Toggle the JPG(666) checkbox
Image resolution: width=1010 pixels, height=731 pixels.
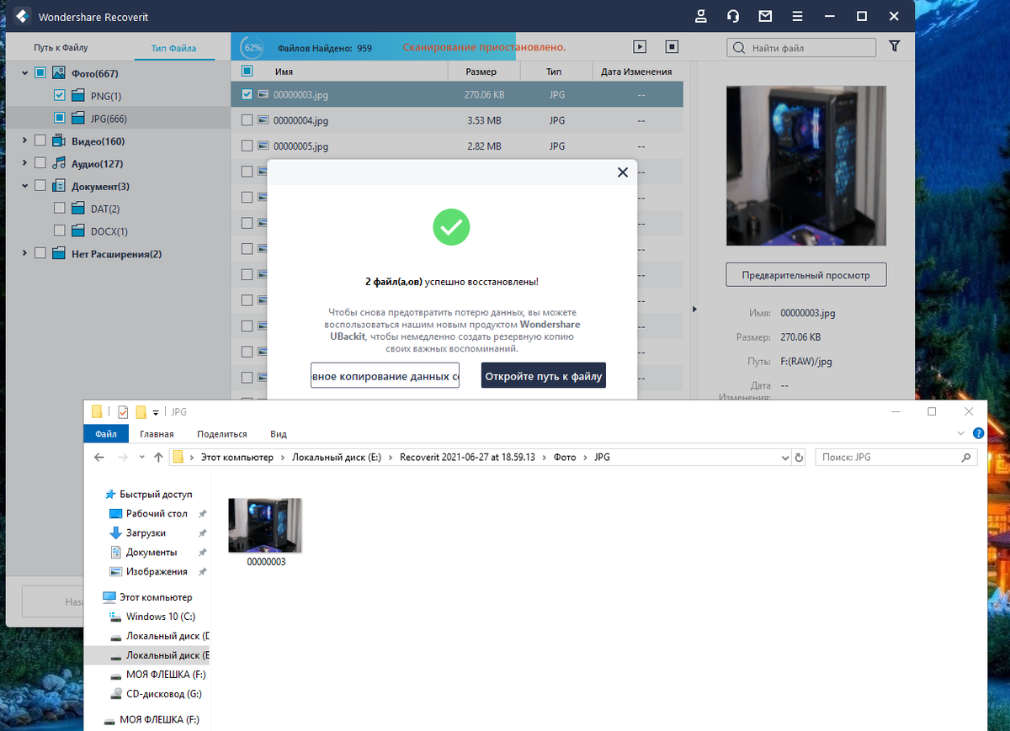click(59, 119)
